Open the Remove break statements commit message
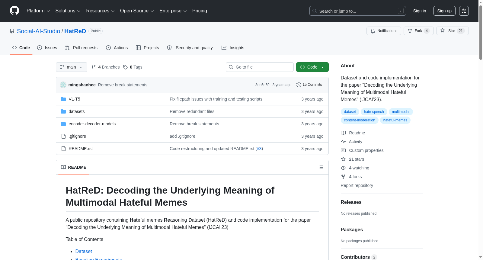483x260 pixels. click(x=123, y=85)
